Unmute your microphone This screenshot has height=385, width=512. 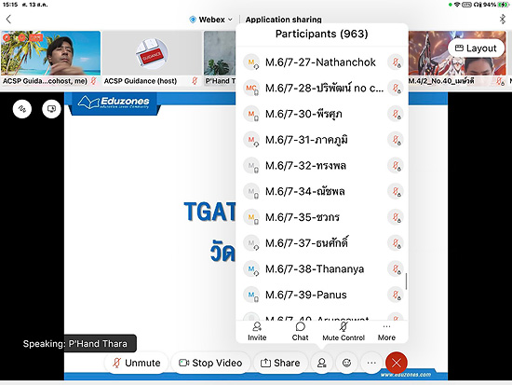tap(137, 363)
